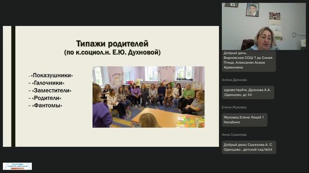Click the message 'Жуковец Елена Лицей 1 Нахабино'
This screenshot has height=173, width=309.
(x=245, y=120)
